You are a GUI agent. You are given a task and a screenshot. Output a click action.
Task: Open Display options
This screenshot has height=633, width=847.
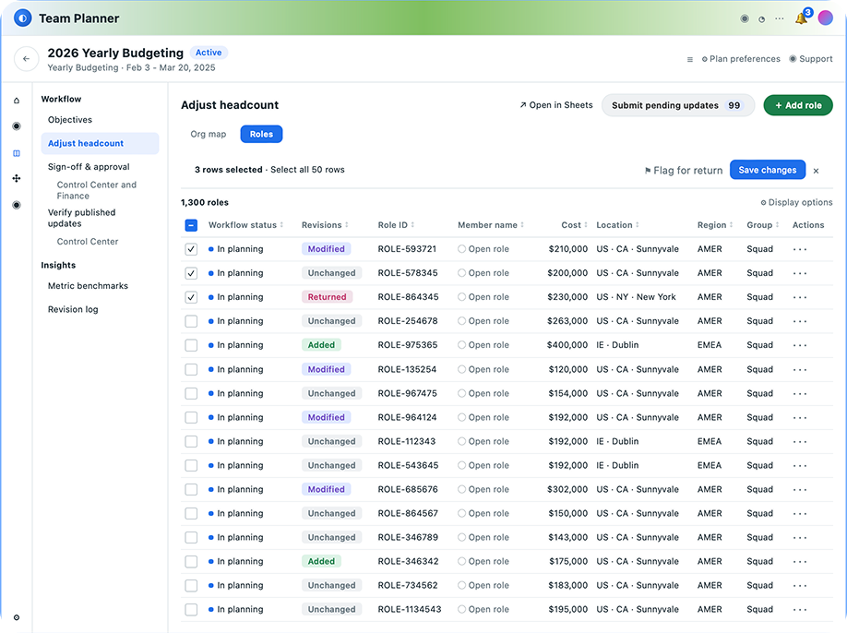point(796,202)
